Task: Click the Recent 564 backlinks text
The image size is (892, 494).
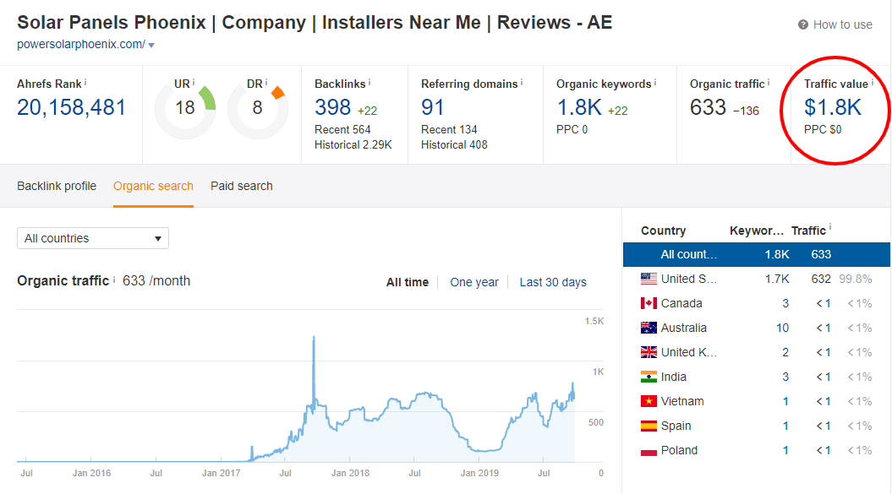Action: click(342, 129)
